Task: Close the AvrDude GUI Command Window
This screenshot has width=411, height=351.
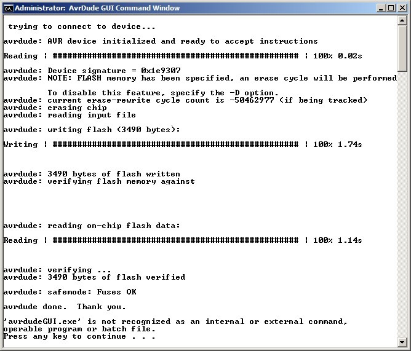Action: pos(401,8)
